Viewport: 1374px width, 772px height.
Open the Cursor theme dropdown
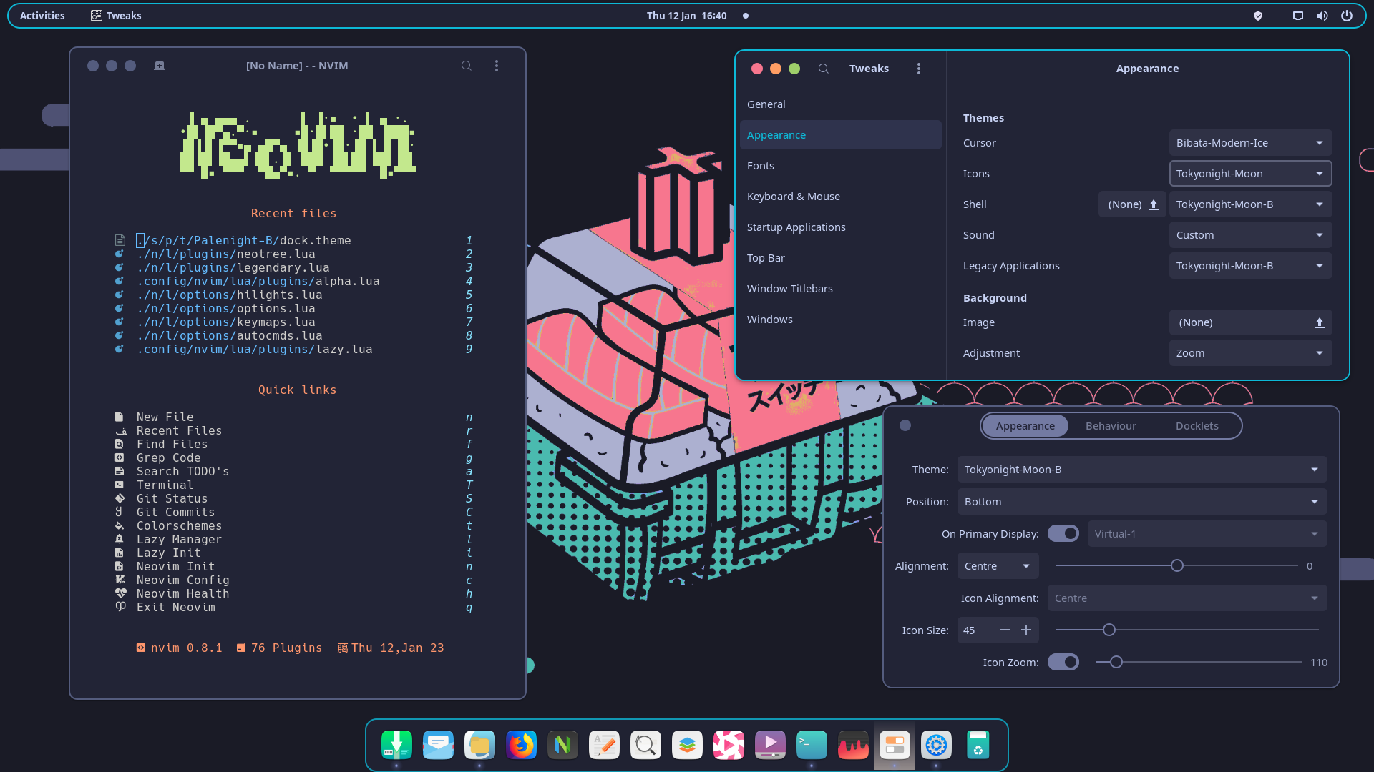coord(1250,143)
